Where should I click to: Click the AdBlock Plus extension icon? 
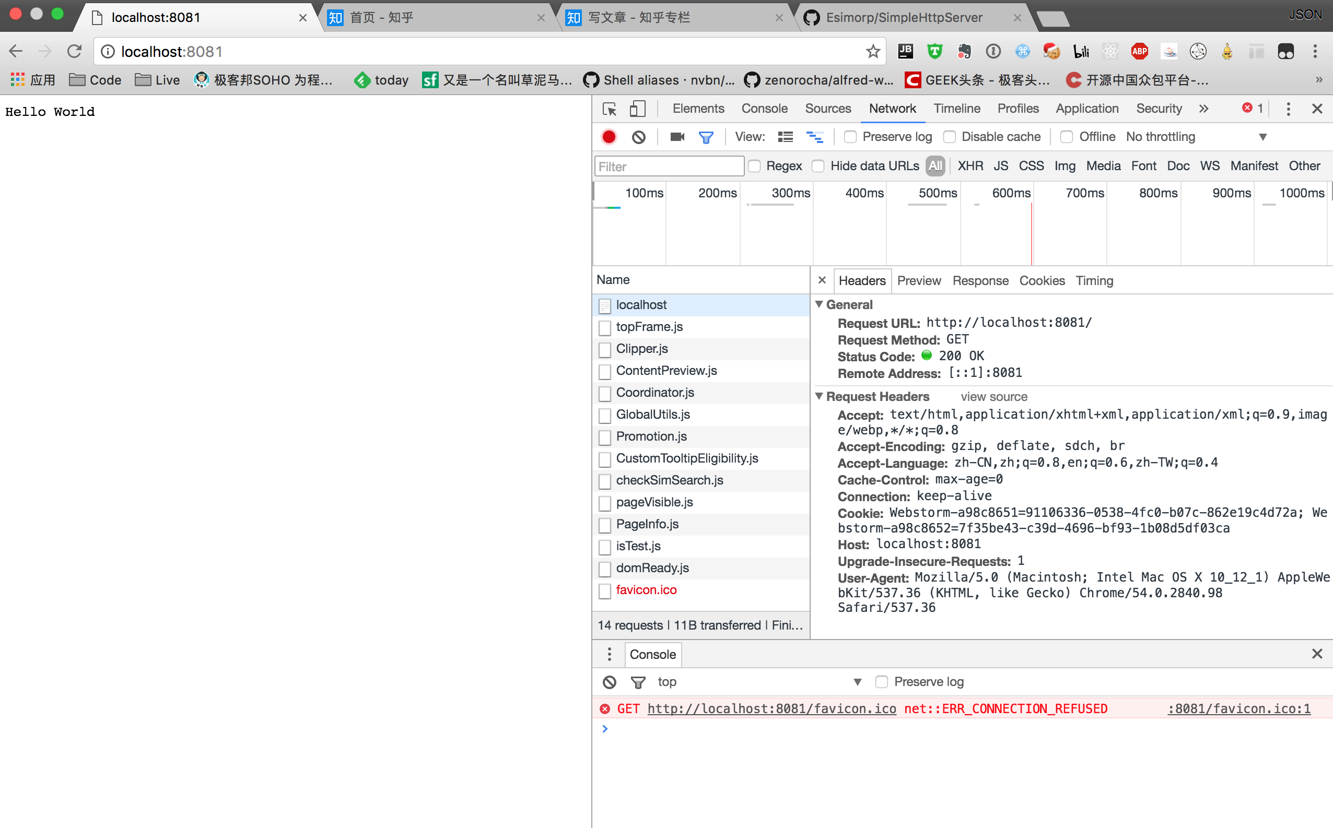pyautogui.click(x=1139, y=52)
